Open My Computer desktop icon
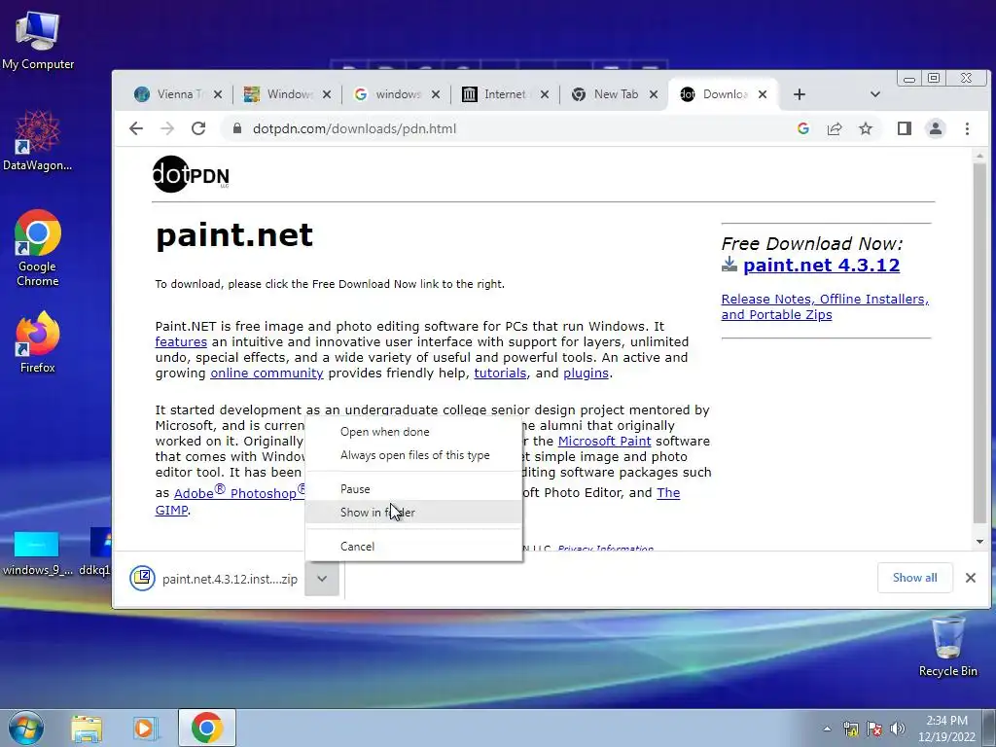The height and width of the screenshot is (747, 996). [x=38, y=41]
